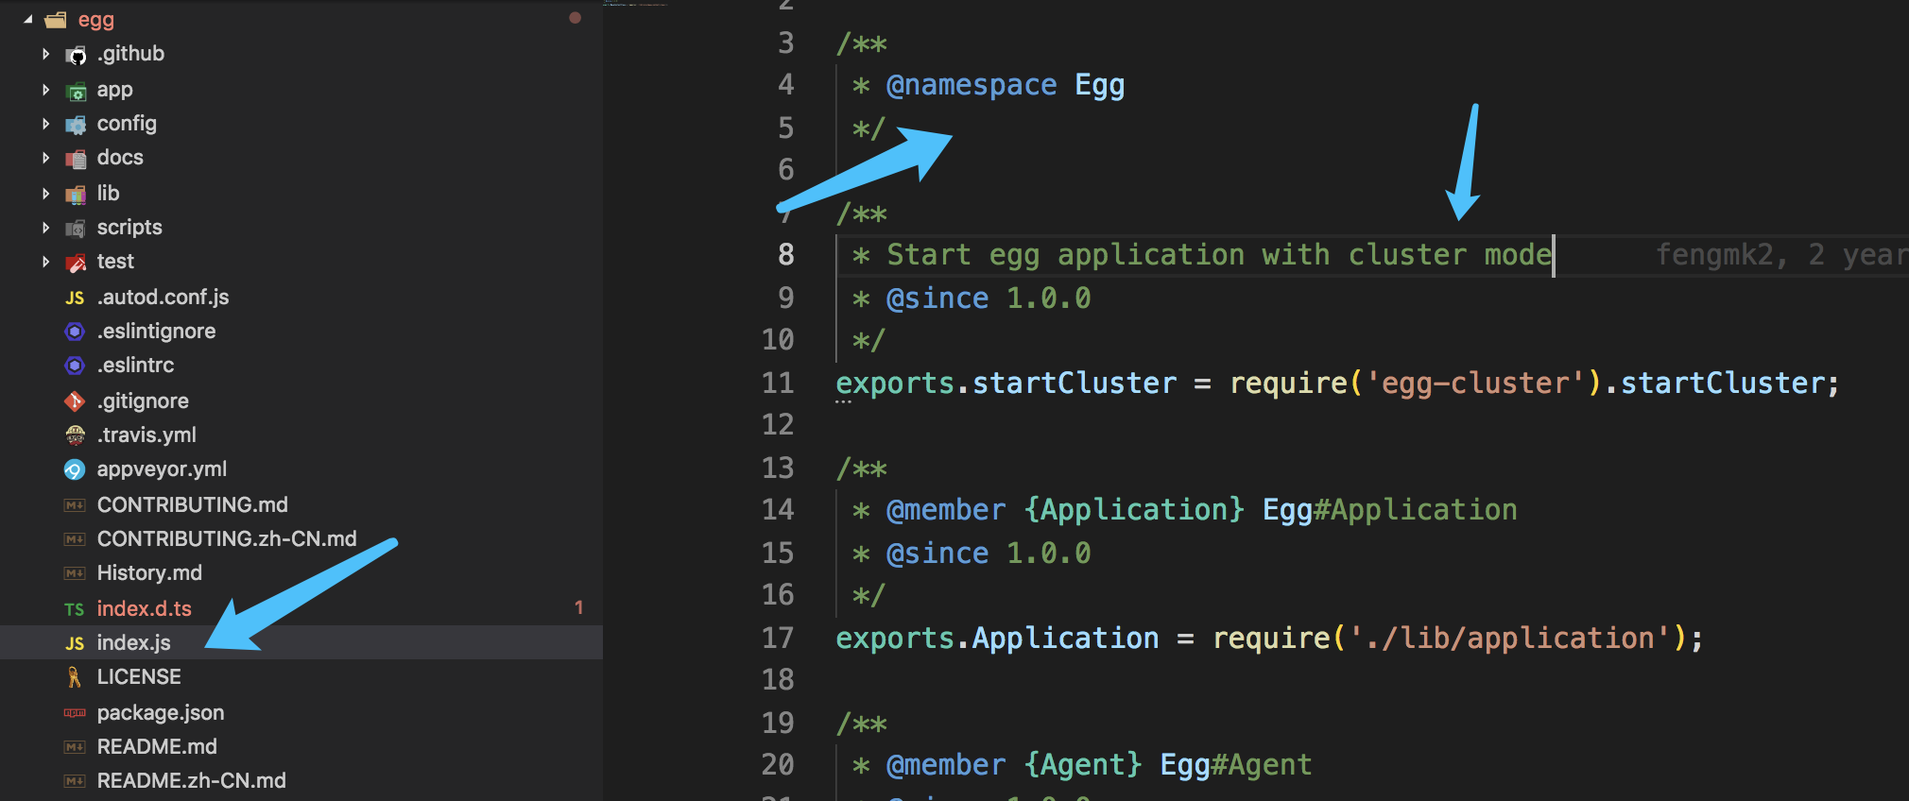Expand the lib folder arrow
This screenshot has height=801, width=1909.
[x=45, y=194]
